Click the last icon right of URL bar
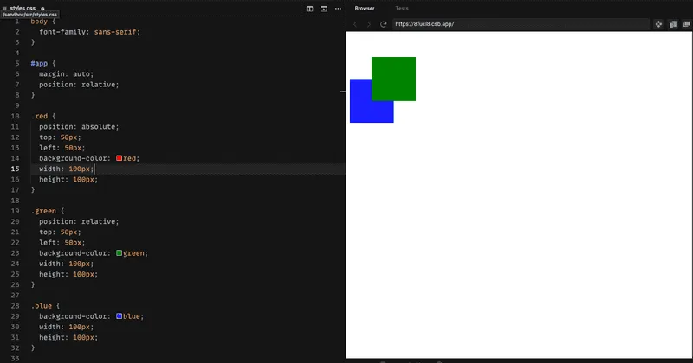 (685, 24)
